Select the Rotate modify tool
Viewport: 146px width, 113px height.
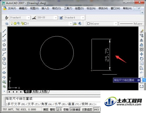[x=142, y=59]
